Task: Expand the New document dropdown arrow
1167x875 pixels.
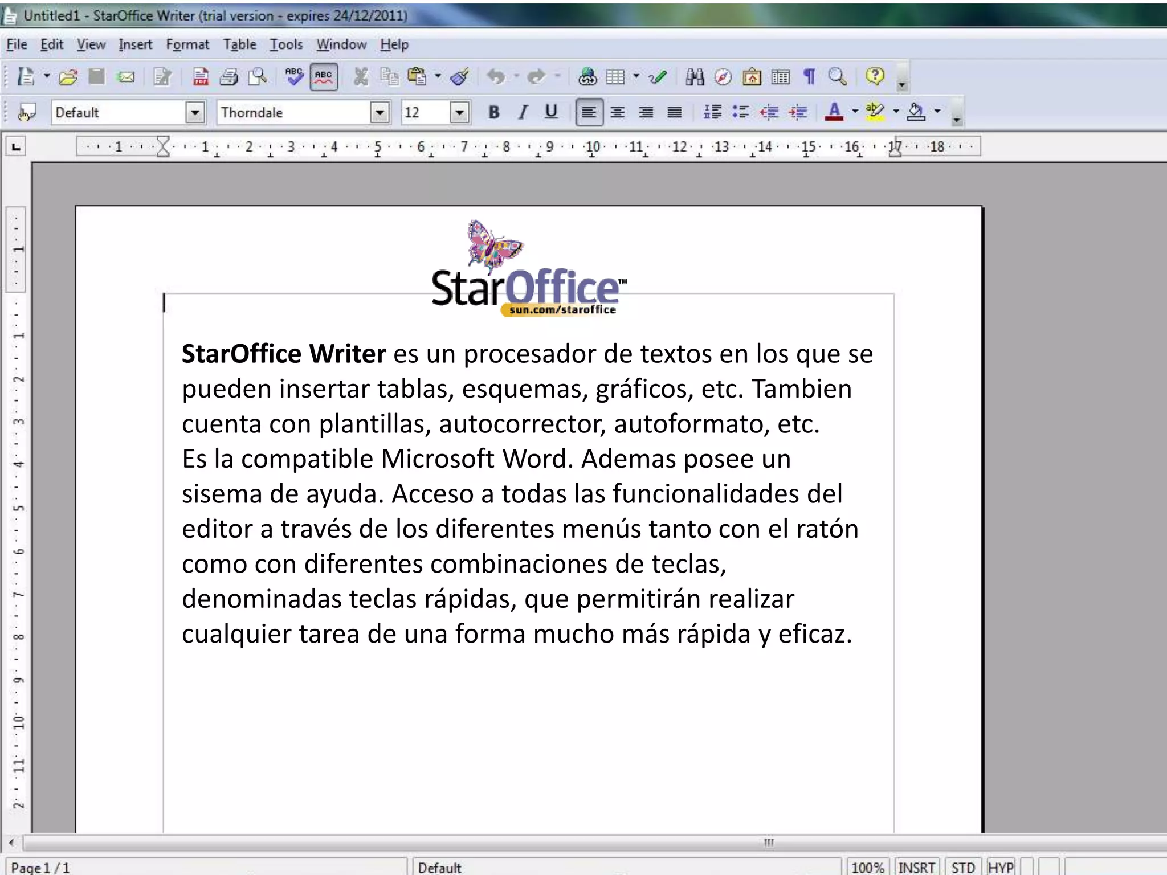Action: pos(47,76)
